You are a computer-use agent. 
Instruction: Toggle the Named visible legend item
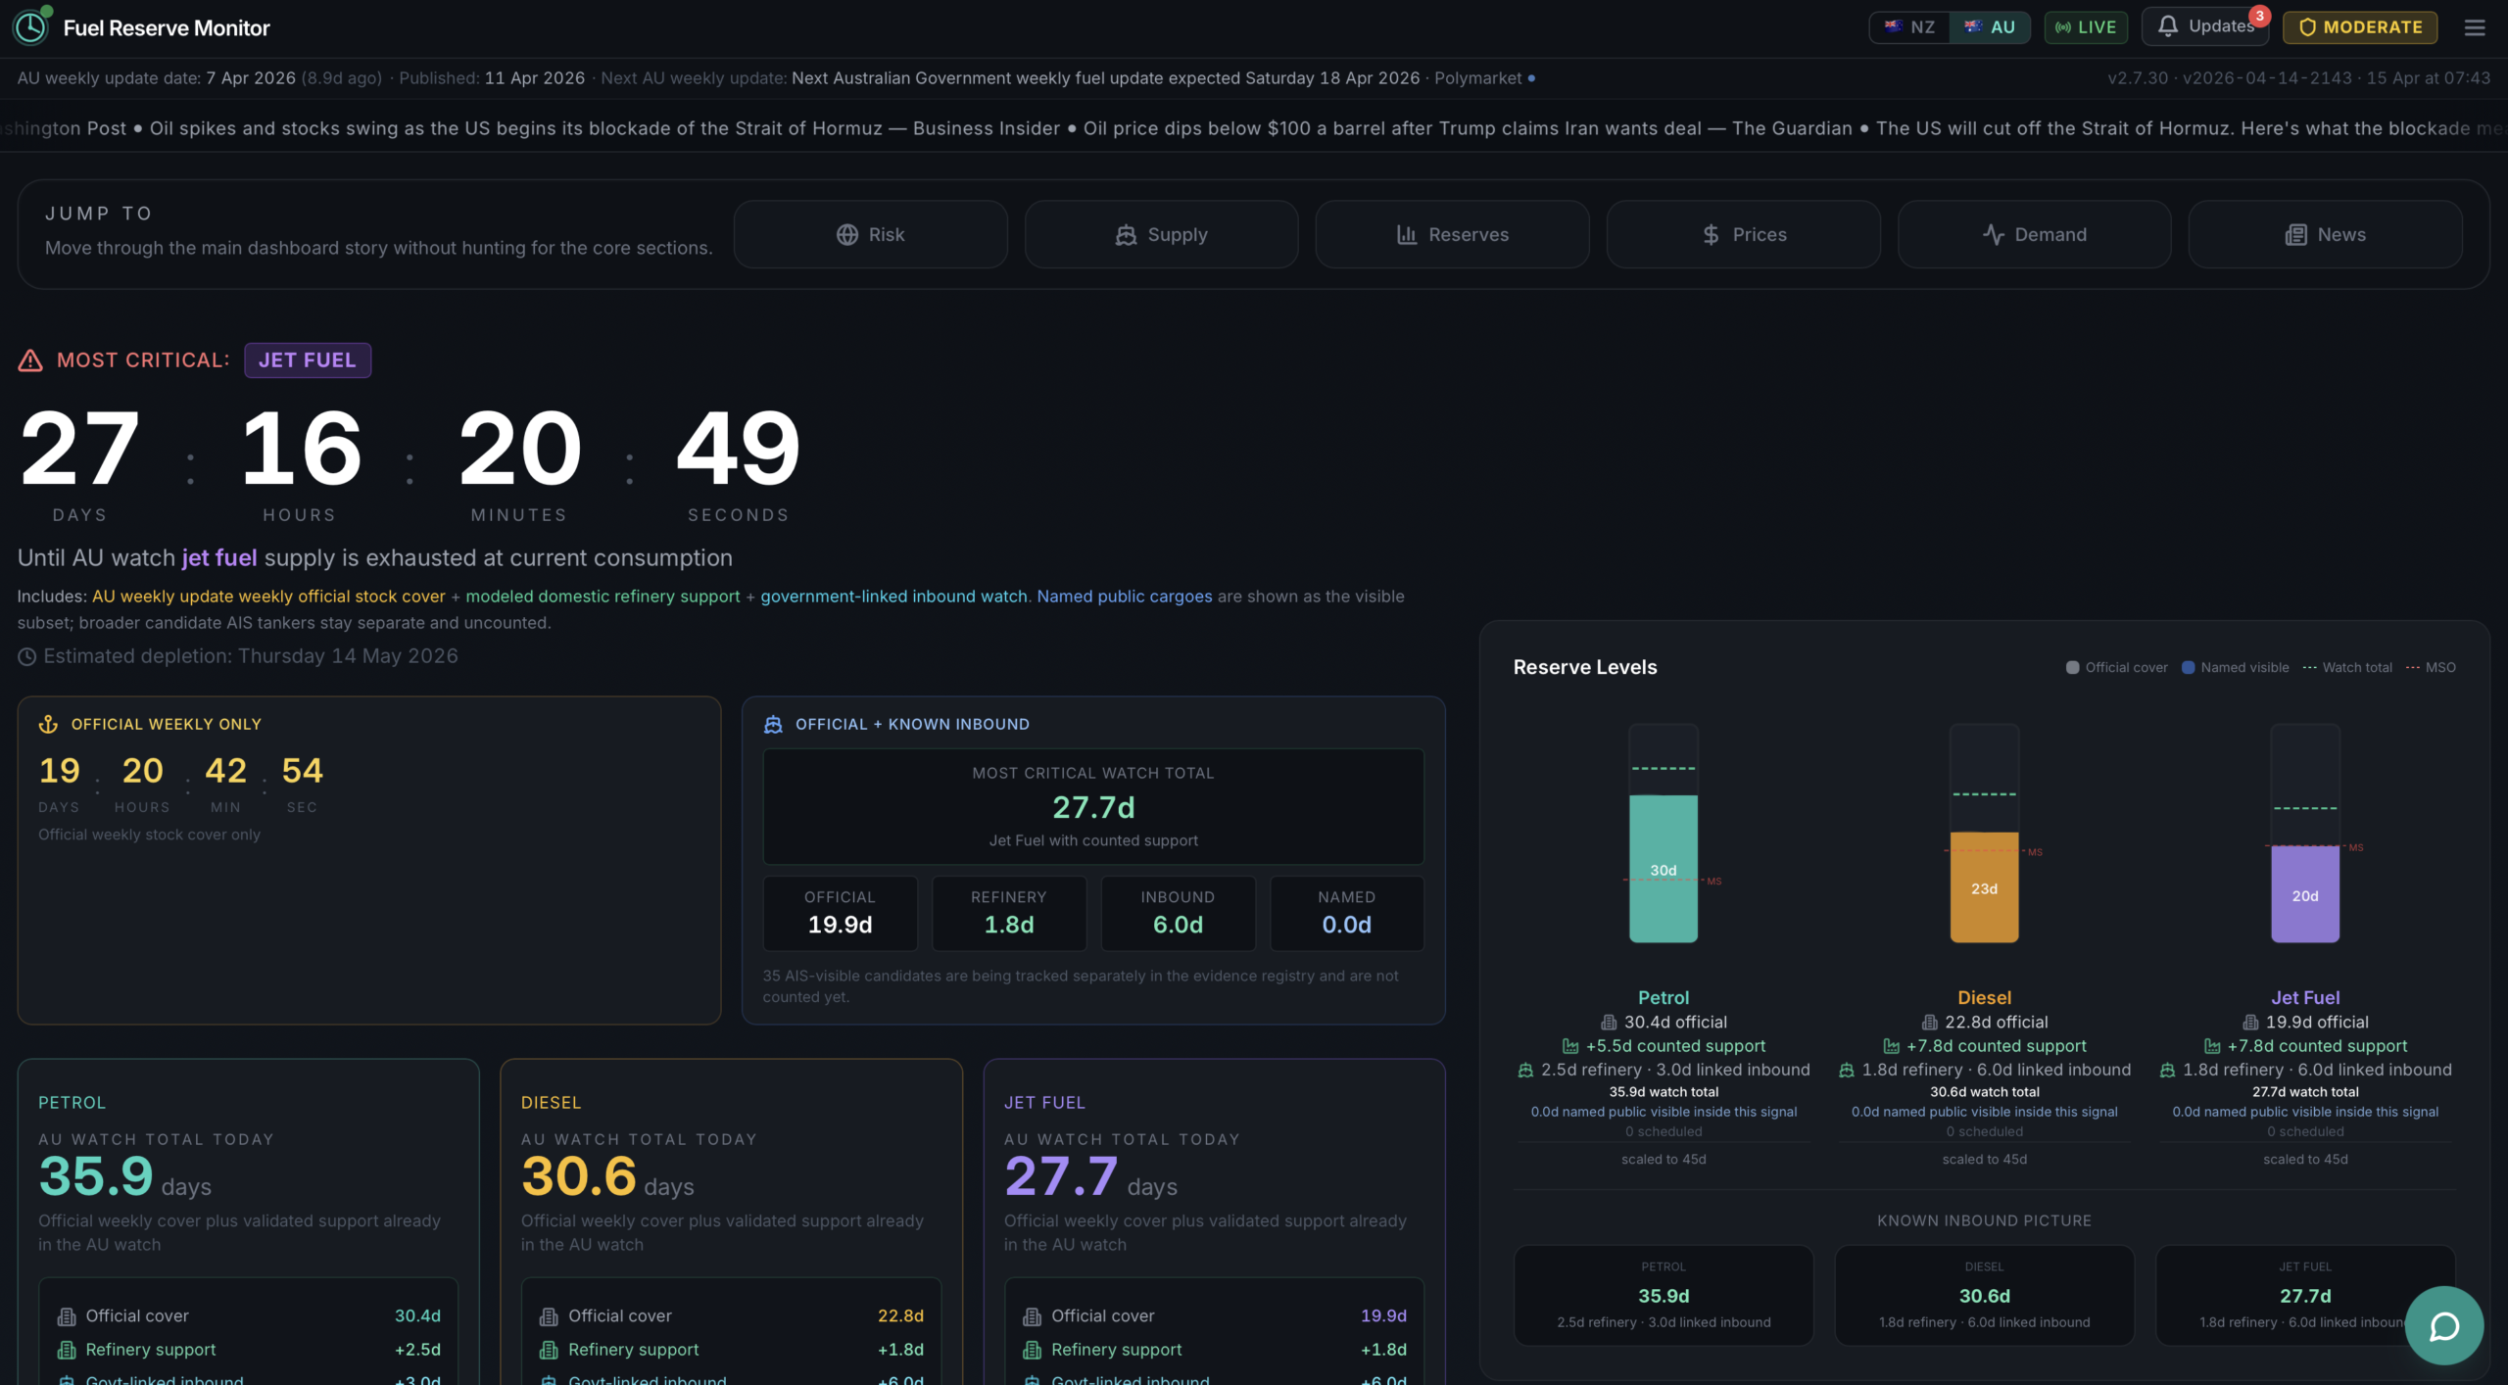point(2236,667)
